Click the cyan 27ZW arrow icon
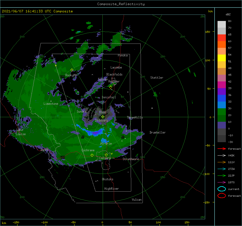242x226 pixels. pyautogui.click(x=222, y=169)
